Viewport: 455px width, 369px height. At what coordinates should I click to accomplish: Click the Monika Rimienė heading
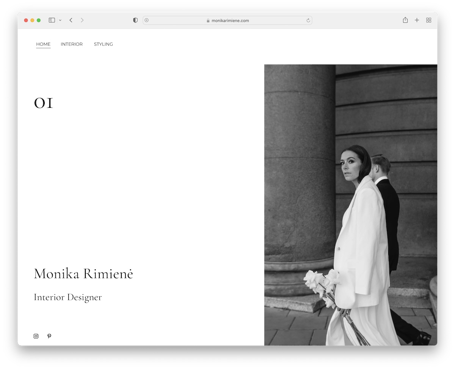83,274
